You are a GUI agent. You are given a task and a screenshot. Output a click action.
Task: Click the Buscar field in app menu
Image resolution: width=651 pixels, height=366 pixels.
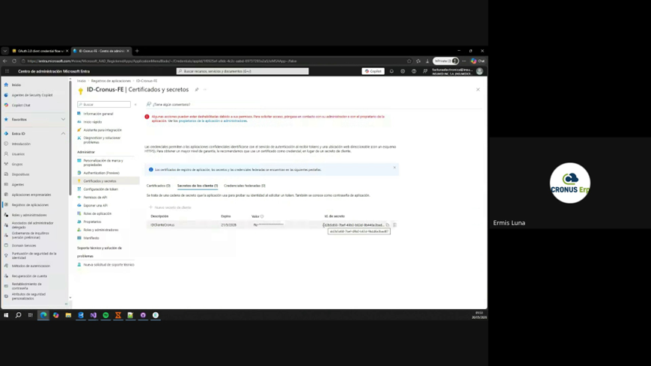point(104,104)
